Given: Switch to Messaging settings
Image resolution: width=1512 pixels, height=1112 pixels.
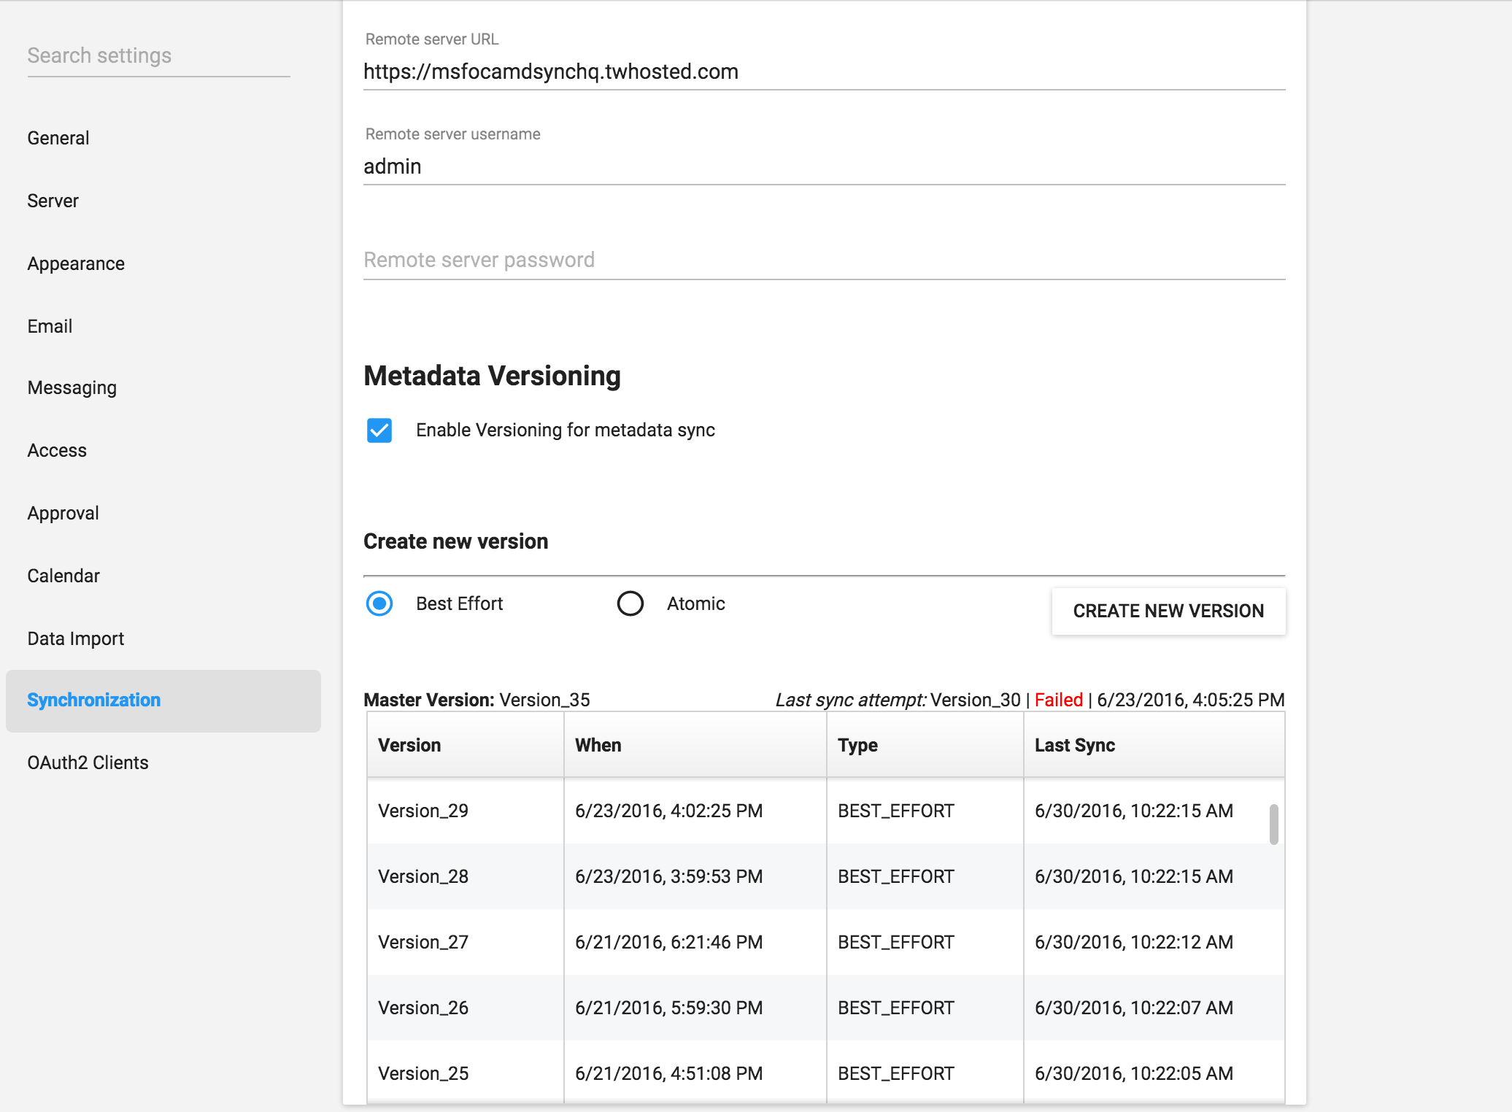Looking at the screenshot, I should tap(72, 387).
